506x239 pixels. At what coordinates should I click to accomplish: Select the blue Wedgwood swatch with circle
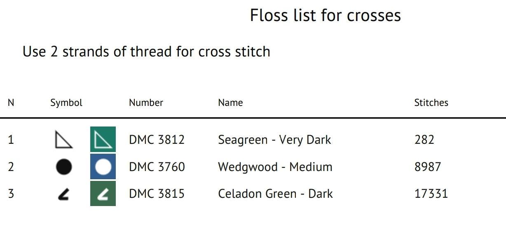(103, 166)
